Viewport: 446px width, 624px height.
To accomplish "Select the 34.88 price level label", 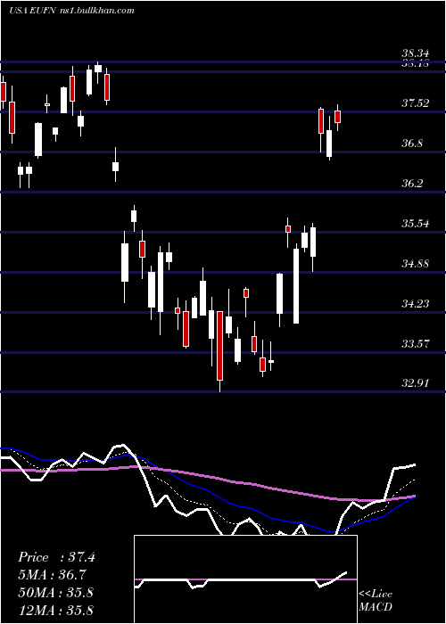I will pyautogui.click(x=416, y=264).
